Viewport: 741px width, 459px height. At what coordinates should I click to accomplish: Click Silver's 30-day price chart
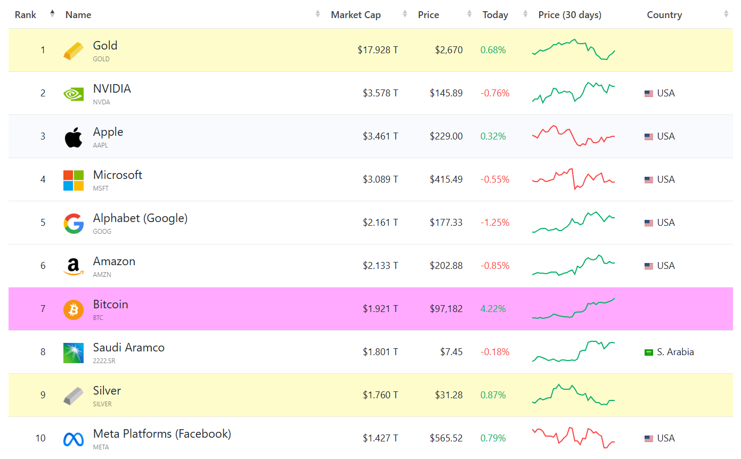574,395
